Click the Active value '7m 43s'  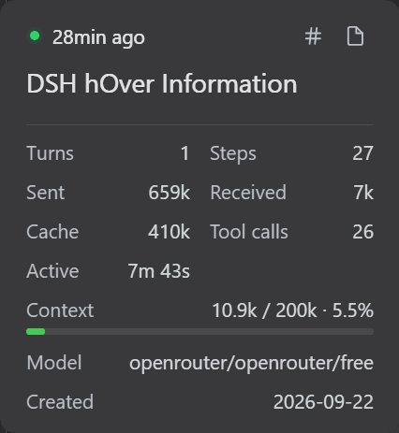[x=159, y=271]
